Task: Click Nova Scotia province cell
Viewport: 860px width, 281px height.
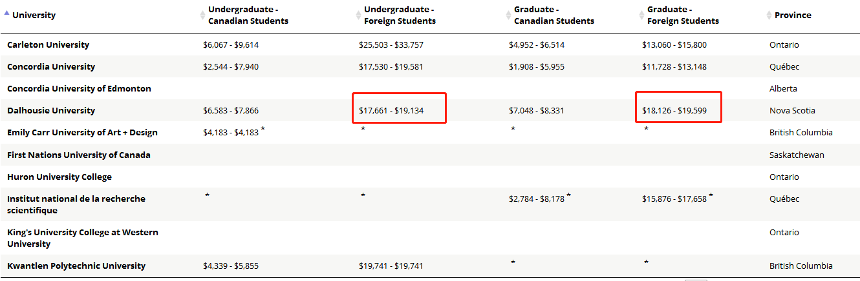Action: pyautogui.click(x=792, y=110)
